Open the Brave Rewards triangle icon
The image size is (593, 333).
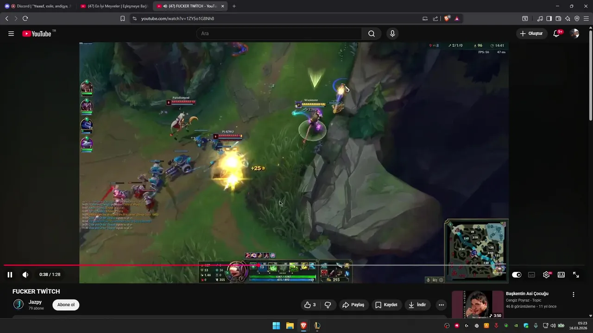[x=457, y=18]
